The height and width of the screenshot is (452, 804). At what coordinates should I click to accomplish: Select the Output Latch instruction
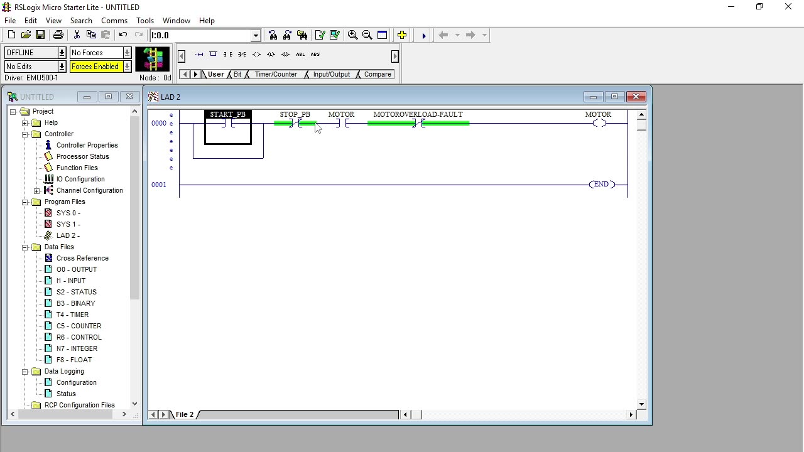pyautogui.click(x=271, y=54)
